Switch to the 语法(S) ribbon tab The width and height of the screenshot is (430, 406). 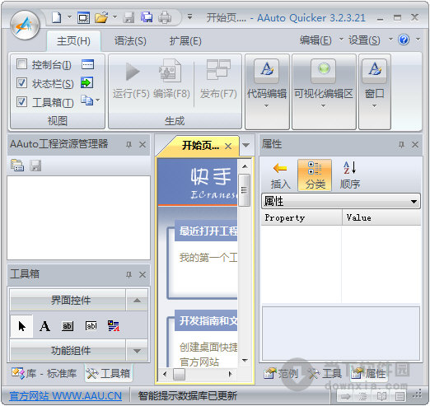pos(130,41)
